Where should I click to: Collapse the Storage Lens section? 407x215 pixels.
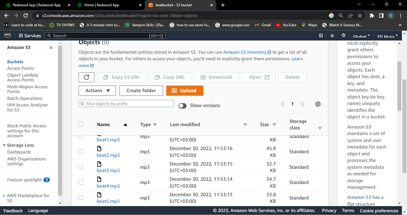coord(4,145)
